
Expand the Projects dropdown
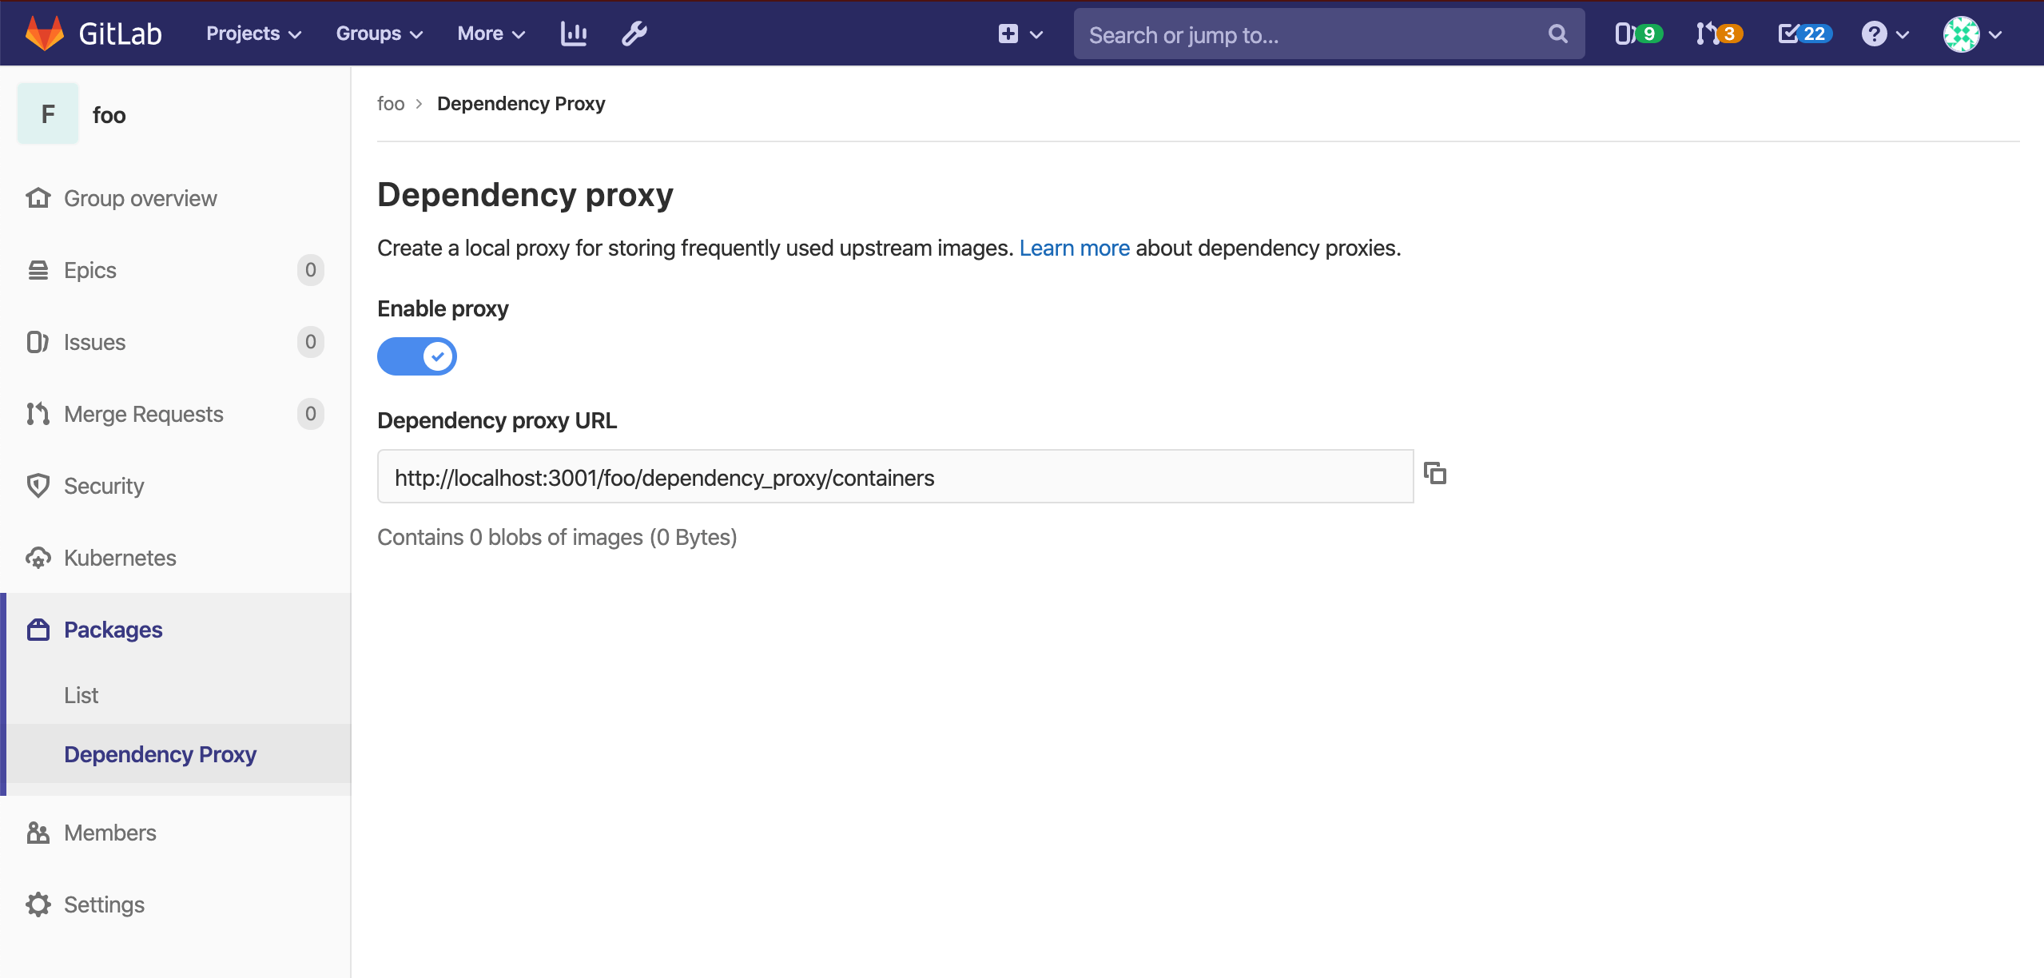click(252, 34)
